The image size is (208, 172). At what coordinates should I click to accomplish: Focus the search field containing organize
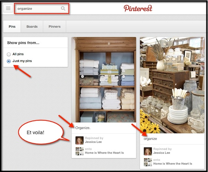(42, 9)
